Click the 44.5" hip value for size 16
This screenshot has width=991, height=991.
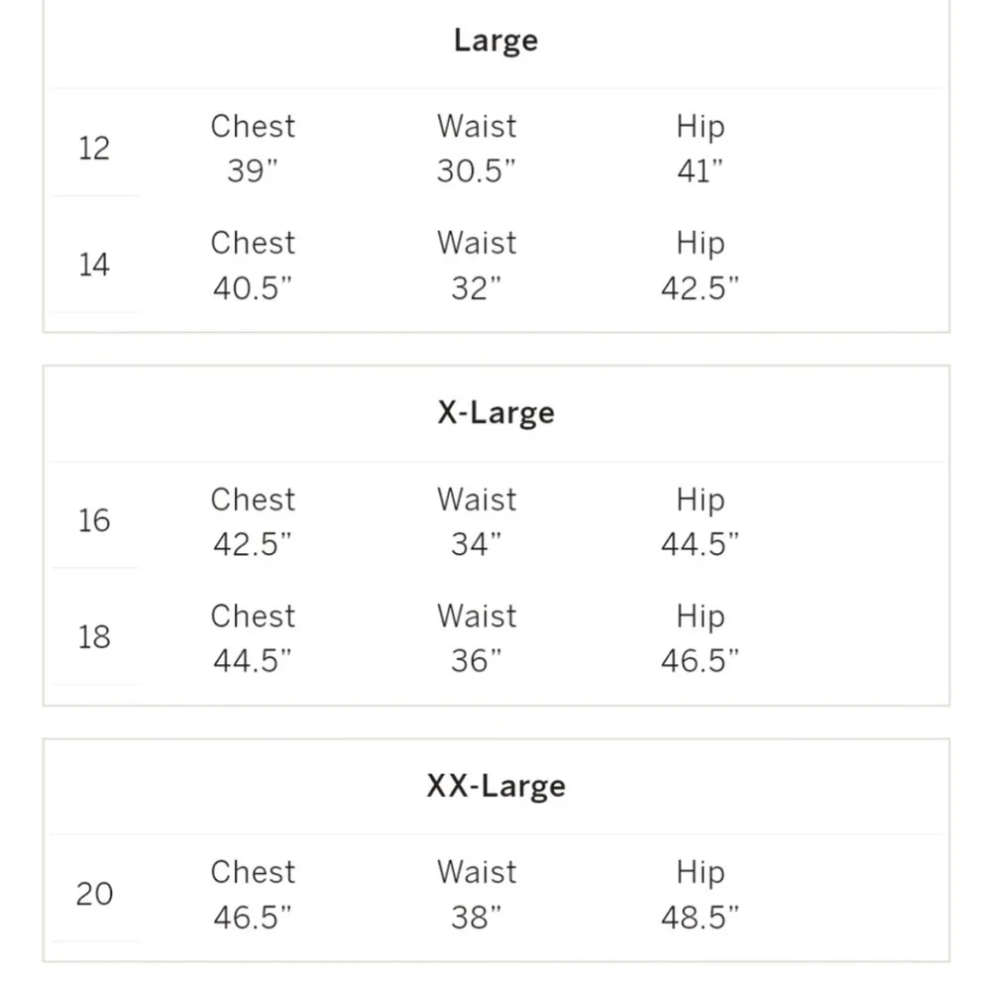coord(700,544)
